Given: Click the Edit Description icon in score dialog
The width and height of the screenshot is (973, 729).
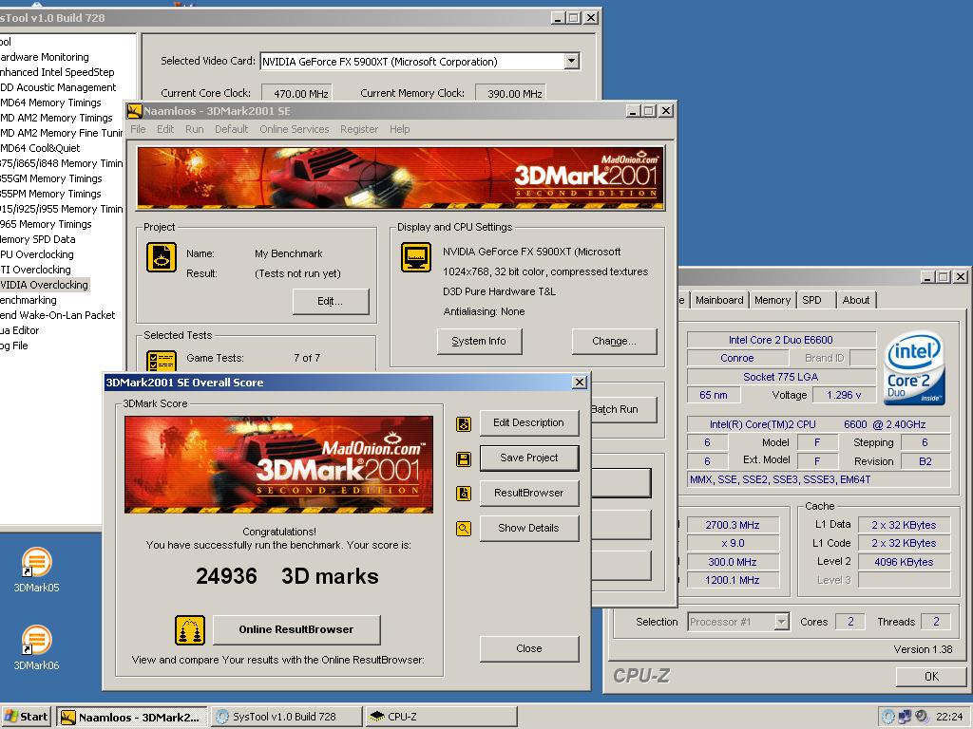Looking at the screenshot, I should point(464,424).
